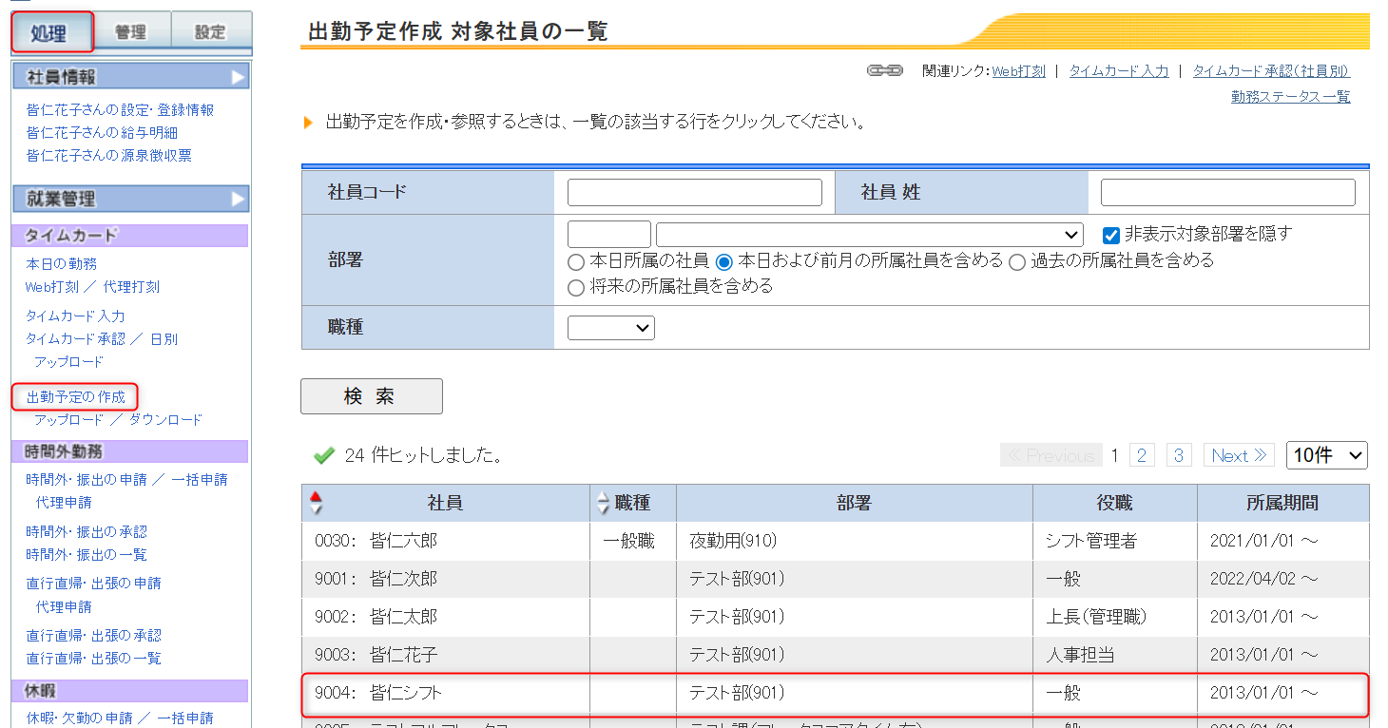This screenshot has width=1388, height=728.
Task: Click the related links chain icon
Action: click(884, 71)
